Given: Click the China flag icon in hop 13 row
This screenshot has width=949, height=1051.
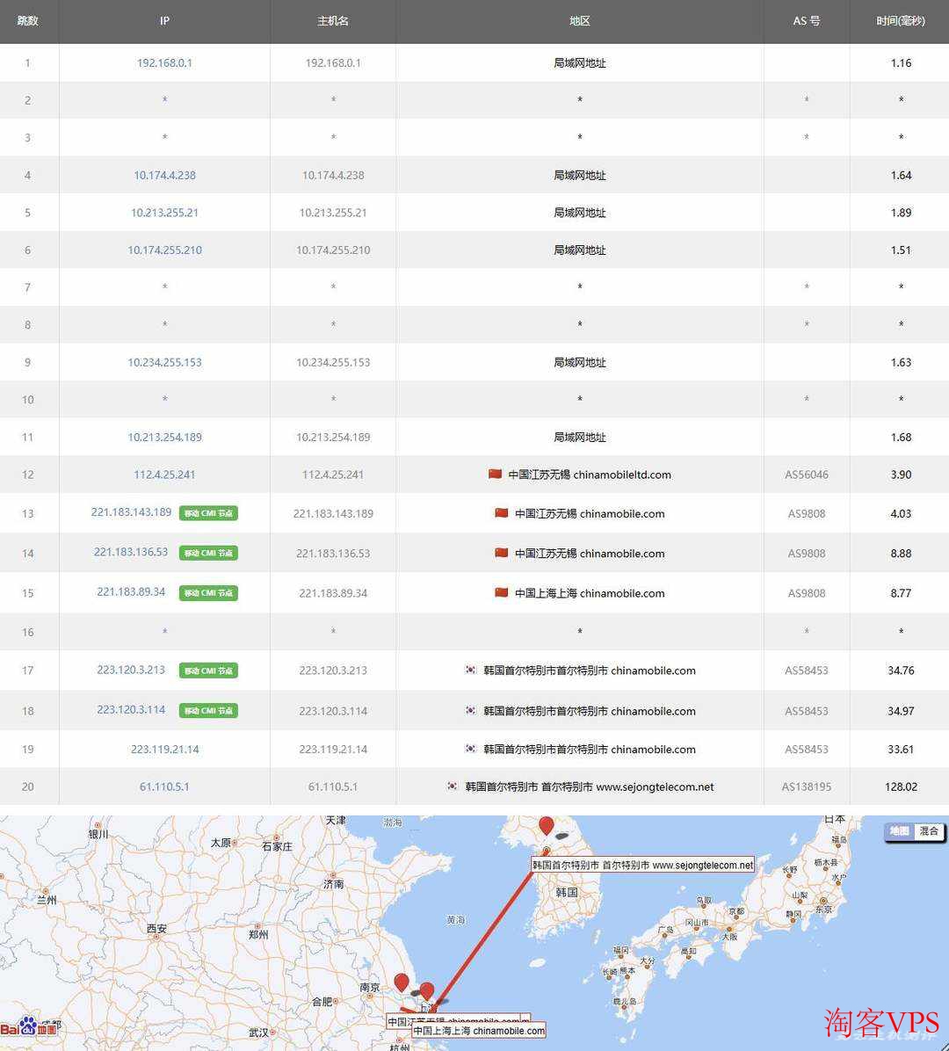Looking at the screenshot, I should (502, 513).
